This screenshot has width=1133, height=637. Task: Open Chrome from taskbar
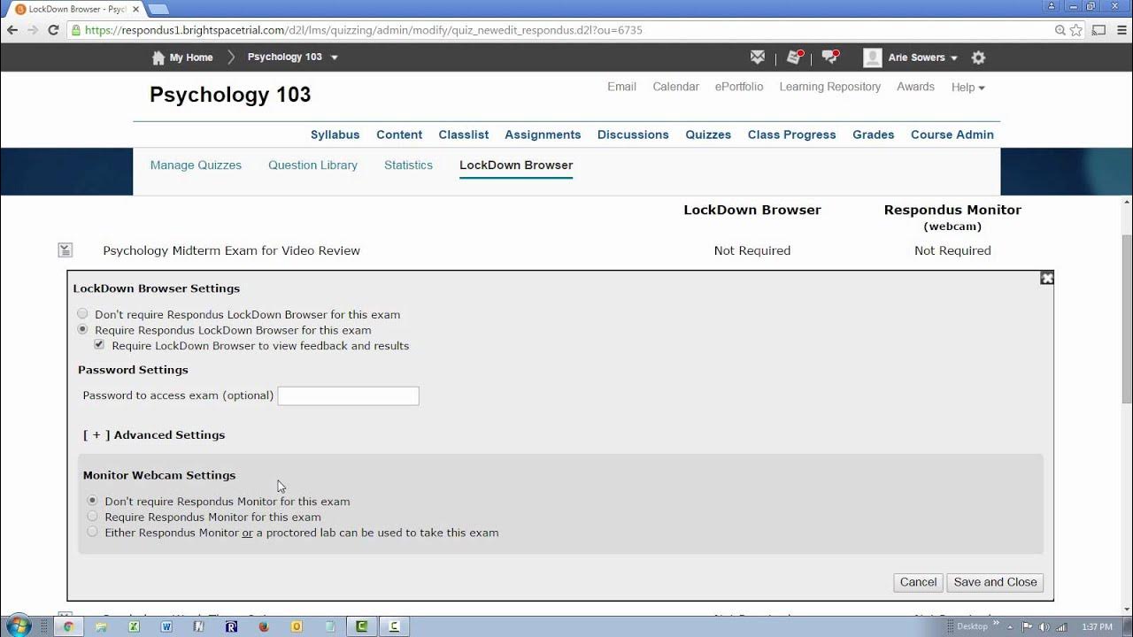68,626
